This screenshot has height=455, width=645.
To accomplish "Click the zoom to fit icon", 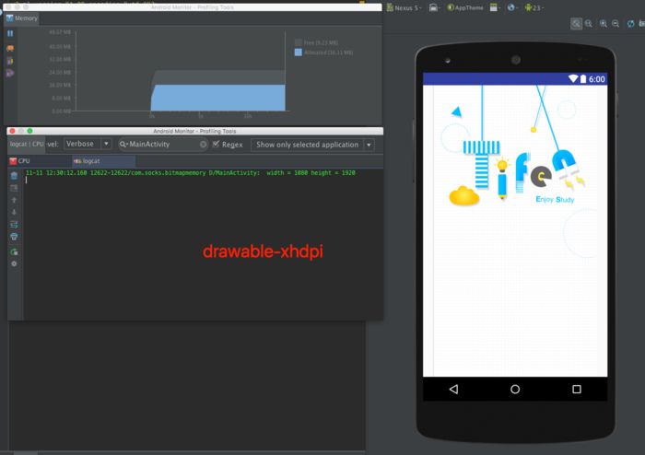I will click(x=576, y=24).
